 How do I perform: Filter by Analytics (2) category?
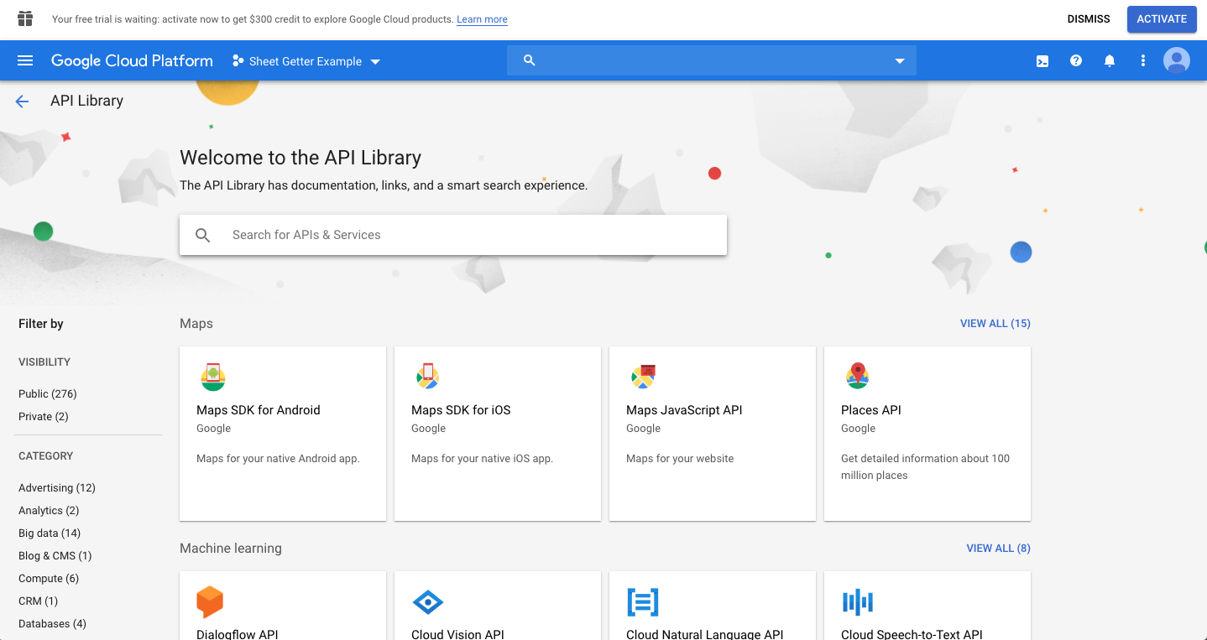click(x=49, y=511)
